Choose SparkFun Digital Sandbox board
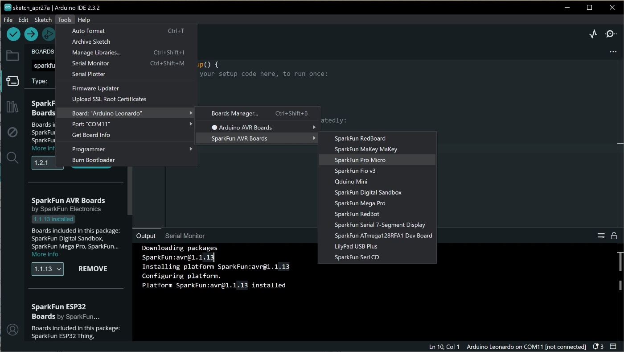The width and height of the screenshot is (624, 352). click(x=377, y=192)
